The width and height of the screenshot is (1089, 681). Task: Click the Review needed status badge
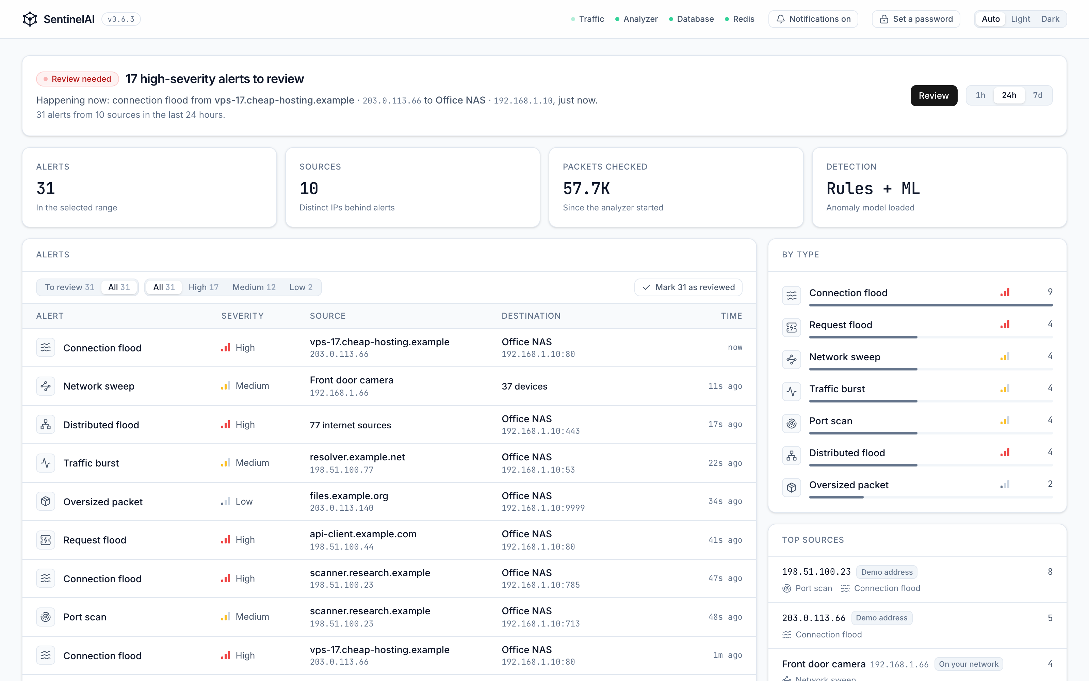77,79
